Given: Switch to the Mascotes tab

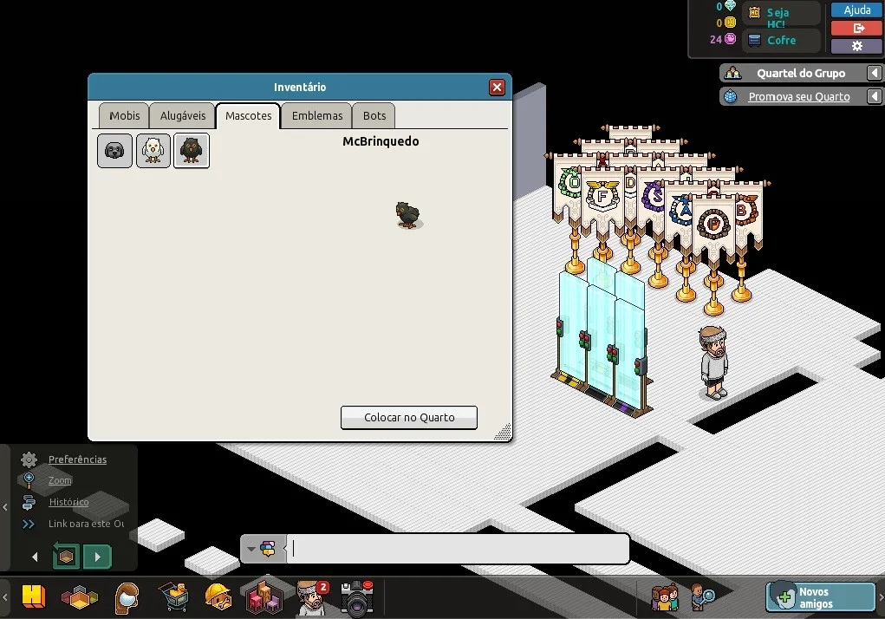Looking at the screenshot, I should tap(249, 115).
